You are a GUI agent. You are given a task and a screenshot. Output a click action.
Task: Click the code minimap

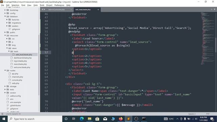[x=208, y=38]
